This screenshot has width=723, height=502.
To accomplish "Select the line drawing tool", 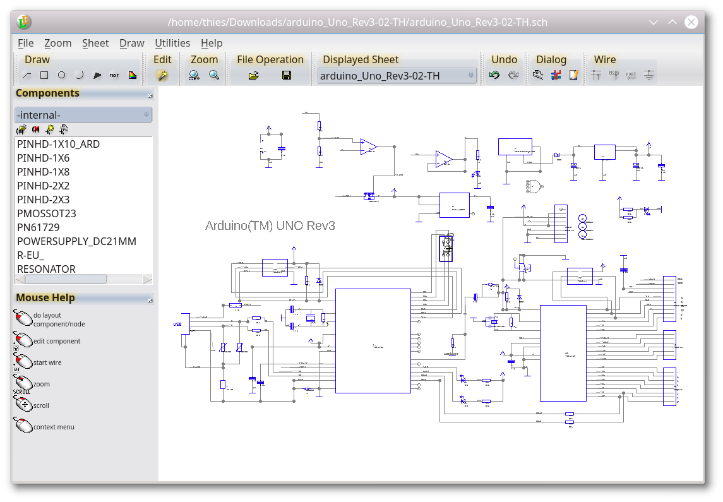I will click(27, 75).
